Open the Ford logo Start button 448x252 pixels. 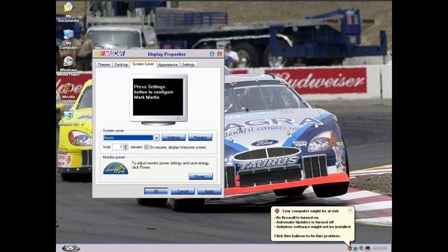pyautogui.click(x=71, y=248)
